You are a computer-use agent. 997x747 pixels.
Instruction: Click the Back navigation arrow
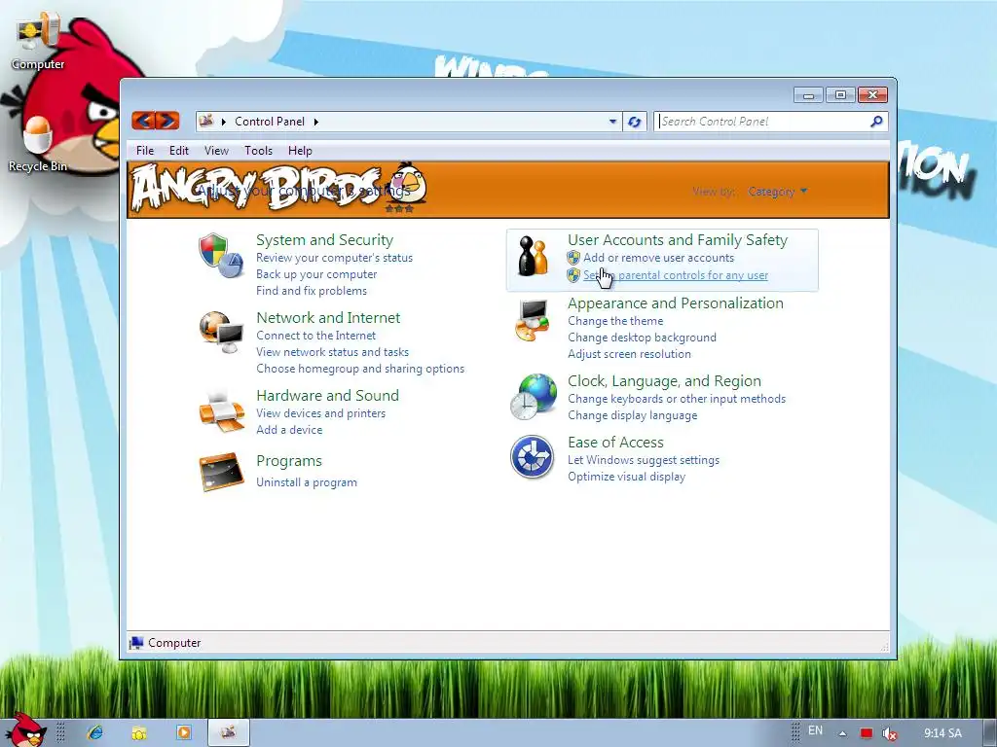(x=144, y=120)
